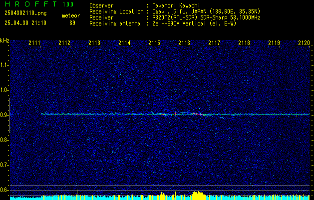Click the 2118 time marker
Viewport: 314px width, 200px height.
click(x=244, y=42)
